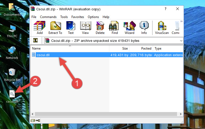Click the Application extension type cell
The image size is (205, 129).
[168, 55]
